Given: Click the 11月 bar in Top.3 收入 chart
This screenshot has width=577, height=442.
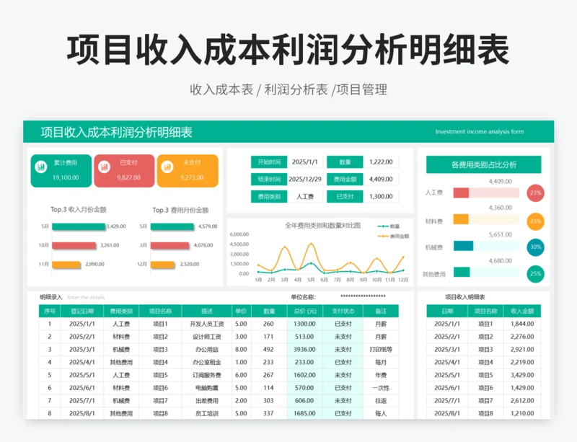Looking at the screenshot, I should [x=66, y=264].
